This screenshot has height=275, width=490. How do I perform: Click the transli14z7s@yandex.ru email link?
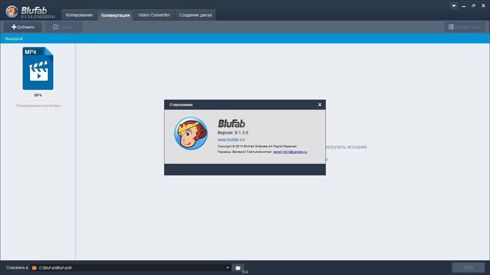point(290,152)
